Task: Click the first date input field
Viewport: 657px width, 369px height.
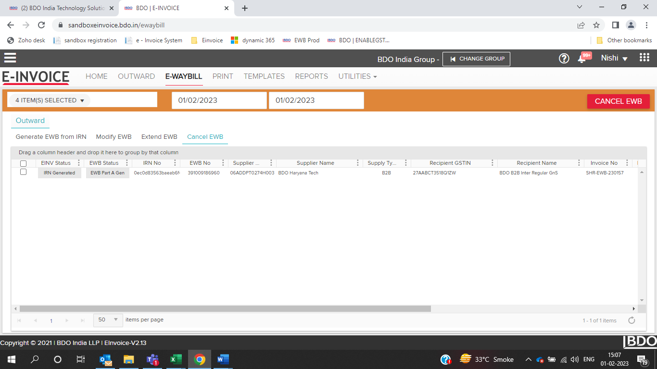Action: click(x=219, y=100)
